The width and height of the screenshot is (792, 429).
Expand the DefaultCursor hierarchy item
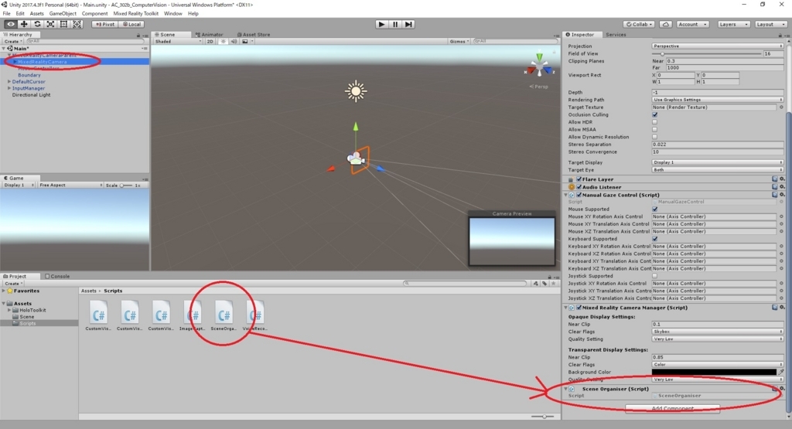tap(9, 81)
